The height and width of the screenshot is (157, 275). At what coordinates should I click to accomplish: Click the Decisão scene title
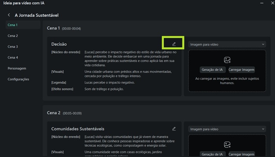(x=59, y=44)
